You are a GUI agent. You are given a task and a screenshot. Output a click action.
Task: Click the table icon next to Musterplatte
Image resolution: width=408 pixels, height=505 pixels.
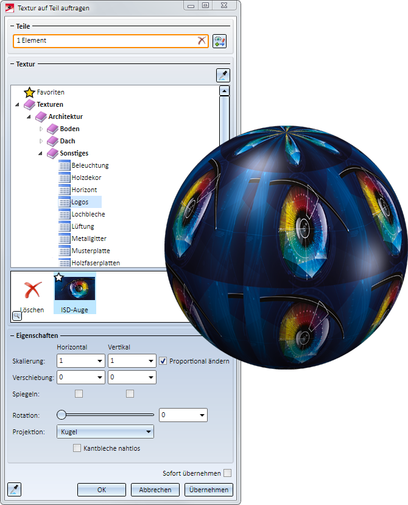coord(65,251)
